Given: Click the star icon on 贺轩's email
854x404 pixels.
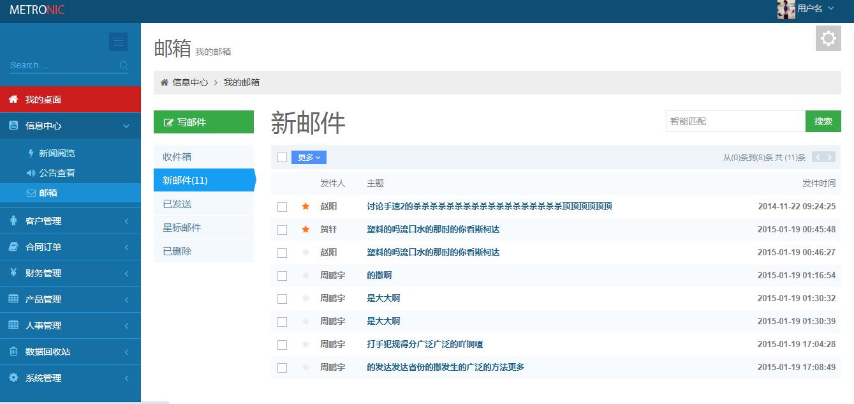Looking at the screenshot, I should point(306,229).
